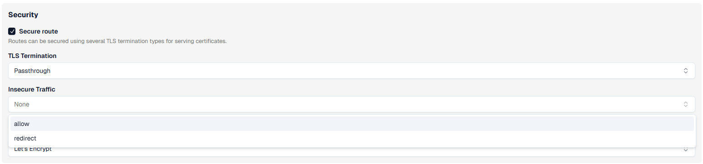The image size is (703, 164).
Task: Click the chevron icon on Passthrough field
Action: [x=686, y=71]
